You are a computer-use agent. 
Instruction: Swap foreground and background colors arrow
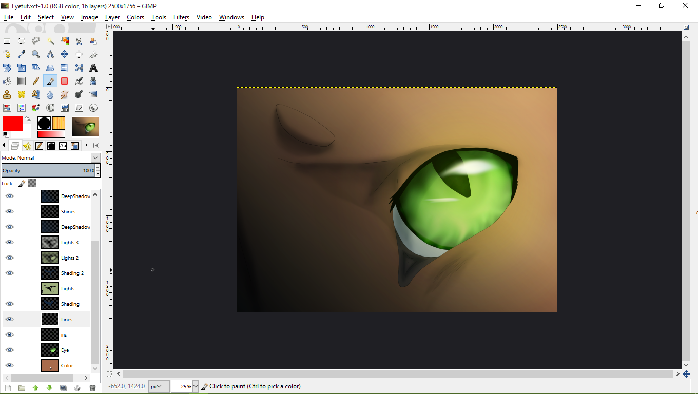click(27, 119)
